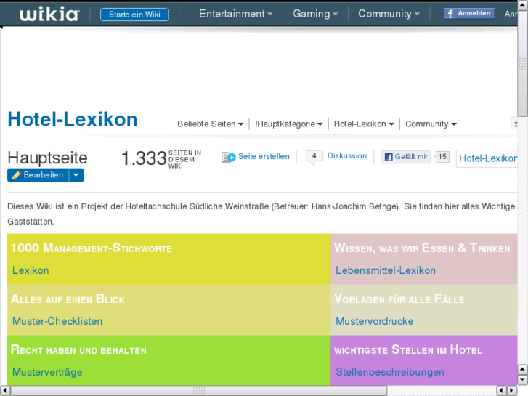Click the Hotel-Lexikon wiki title
Screen dimensions: 528x396
(73, 119)
